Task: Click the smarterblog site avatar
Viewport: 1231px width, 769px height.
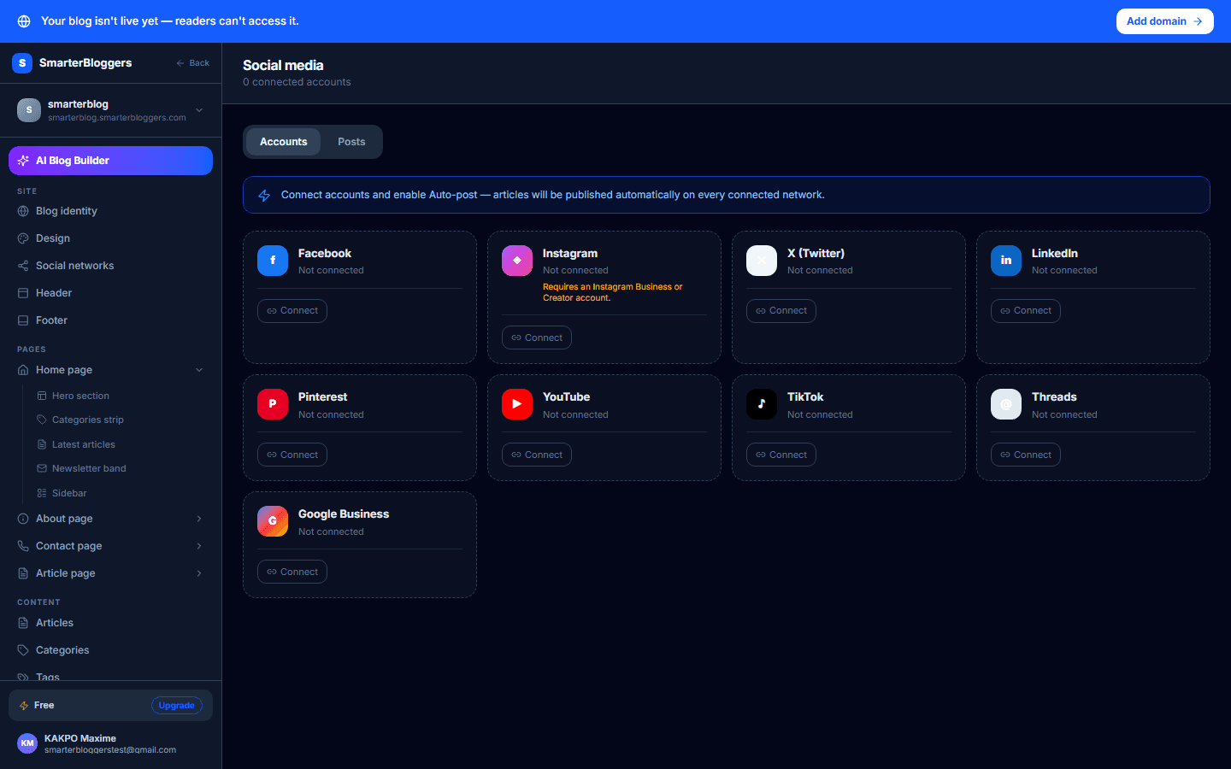Action: tap(29, 110)
